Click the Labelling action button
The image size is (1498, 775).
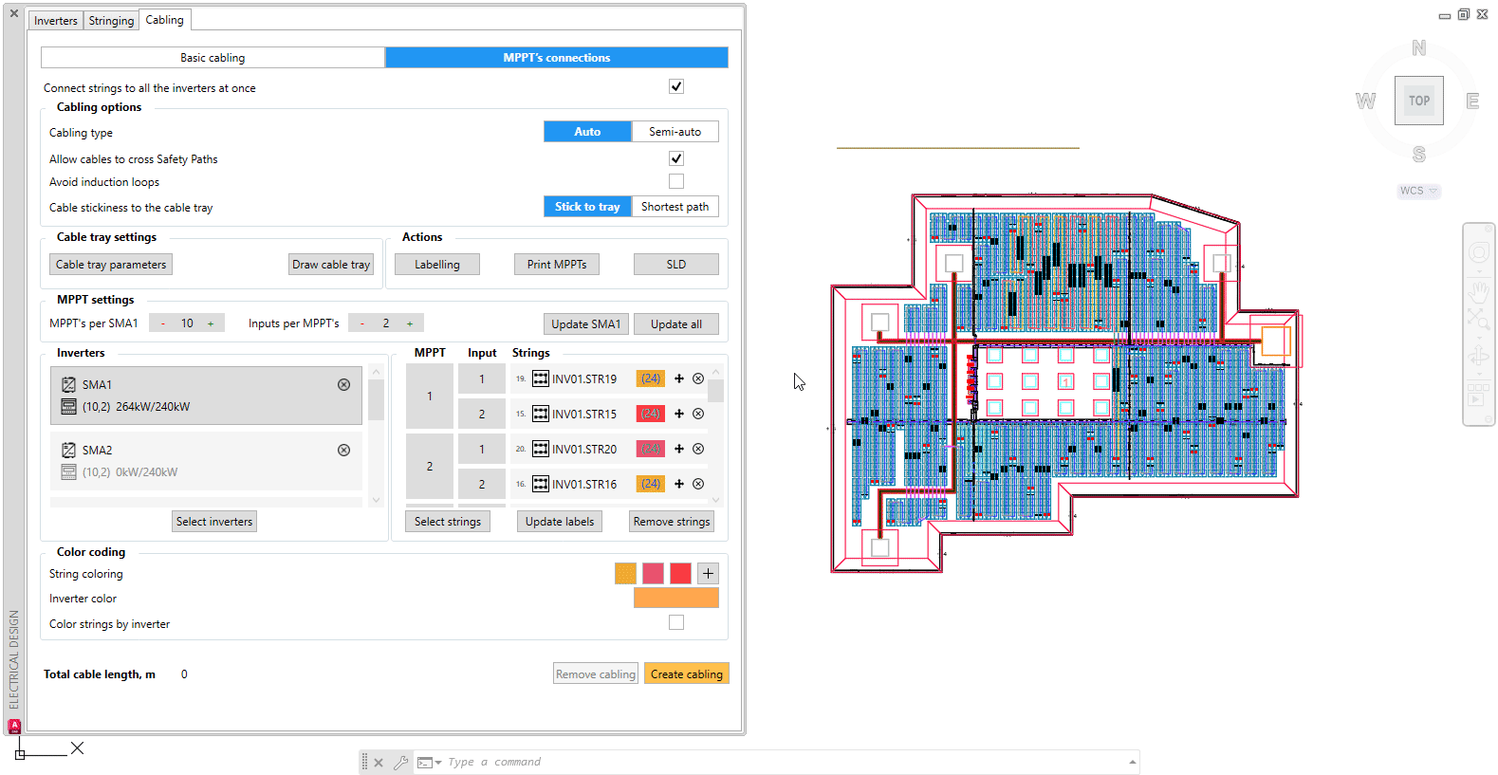[x=437, y=265]
